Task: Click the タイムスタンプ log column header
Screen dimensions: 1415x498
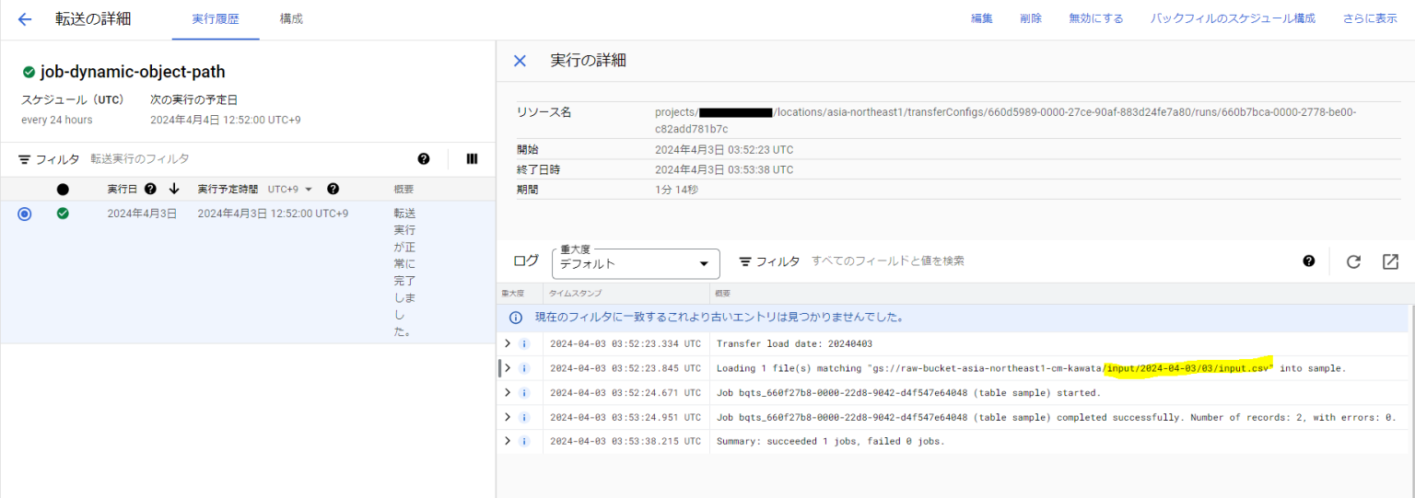Action: point(575,294)
